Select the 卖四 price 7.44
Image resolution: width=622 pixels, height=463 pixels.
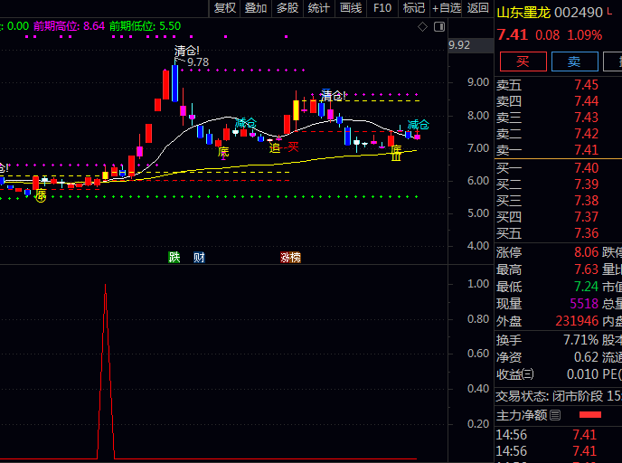pyautogui.click(x=586, y=101)
